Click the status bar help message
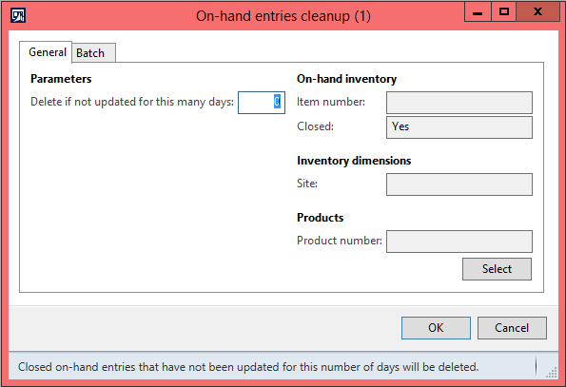This screenshot has width=566, height=387. (248, 367)
